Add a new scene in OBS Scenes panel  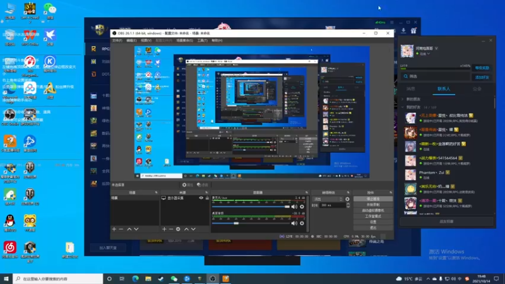114,229
